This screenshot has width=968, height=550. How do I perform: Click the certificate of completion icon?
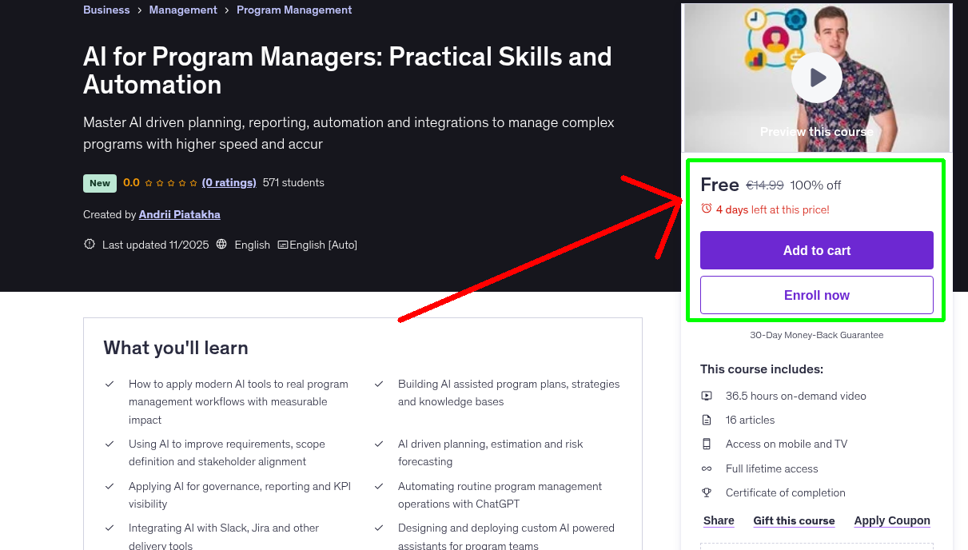pyautogui.click(x=707, y=492)
